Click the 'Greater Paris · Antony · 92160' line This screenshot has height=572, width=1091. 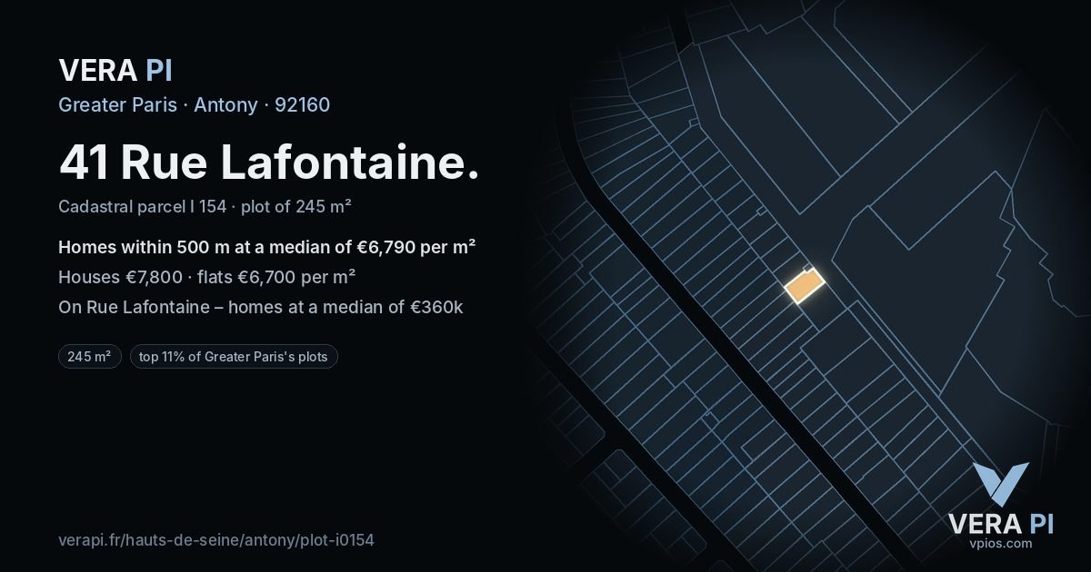pyautogui.click(x=194, y=104)
